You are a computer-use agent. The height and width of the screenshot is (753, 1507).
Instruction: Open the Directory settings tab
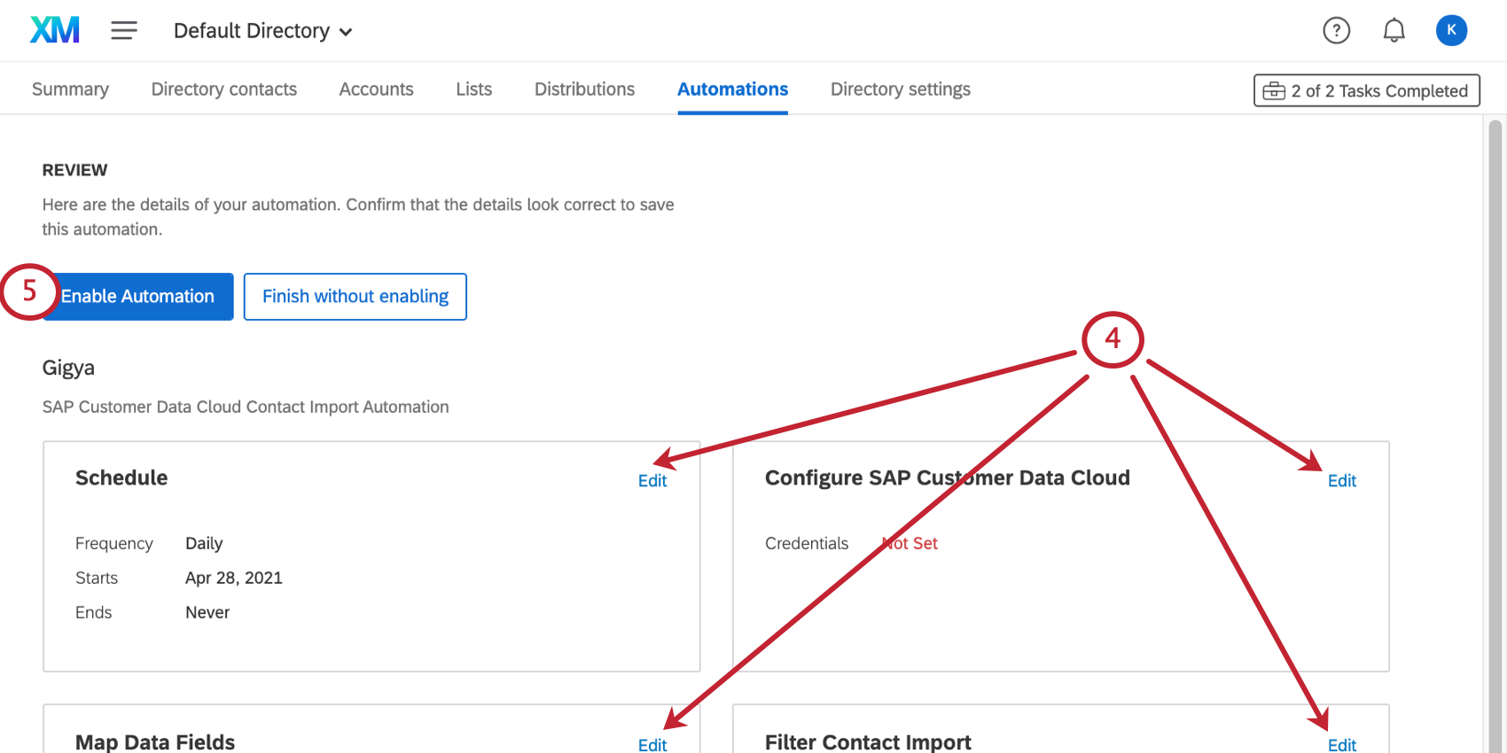coord(900,89)
